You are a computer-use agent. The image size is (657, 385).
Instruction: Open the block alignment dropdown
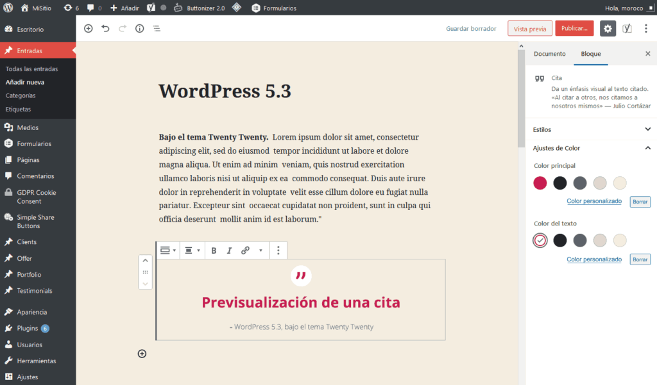coord(192,250)
